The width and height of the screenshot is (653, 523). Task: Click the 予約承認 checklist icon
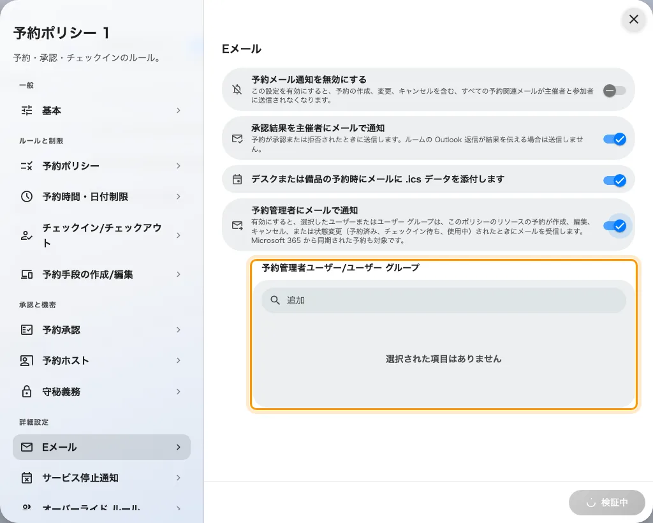coord(27,330)
